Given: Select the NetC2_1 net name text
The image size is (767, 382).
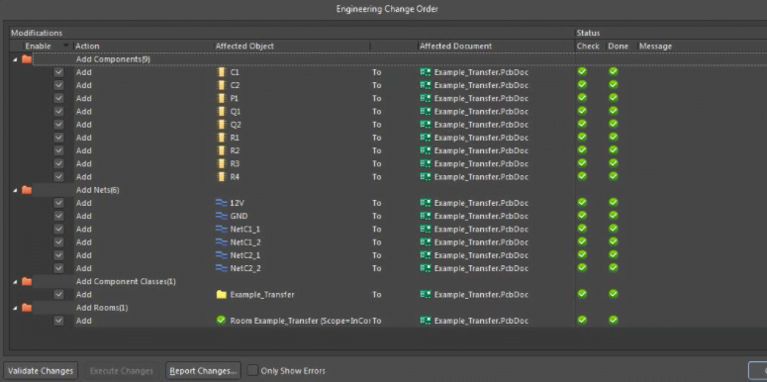Looking at the screenshot, I should click(x=245, y=255).
